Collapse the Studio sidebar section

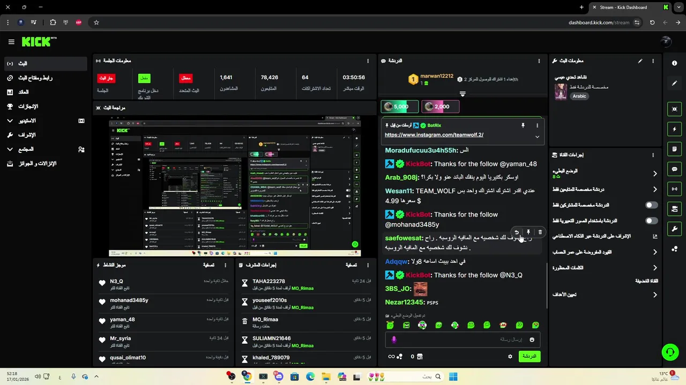pos(10,121)
